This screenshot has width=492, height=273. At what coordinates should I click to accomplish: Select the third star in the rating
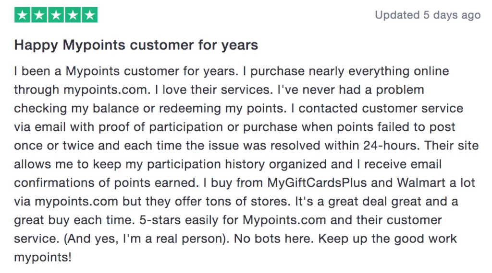point(56,15)
